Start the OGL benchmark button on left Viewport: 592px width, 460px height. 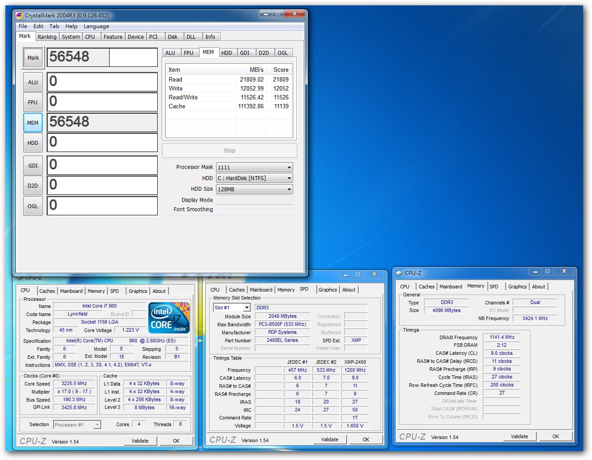pos(33,206)
